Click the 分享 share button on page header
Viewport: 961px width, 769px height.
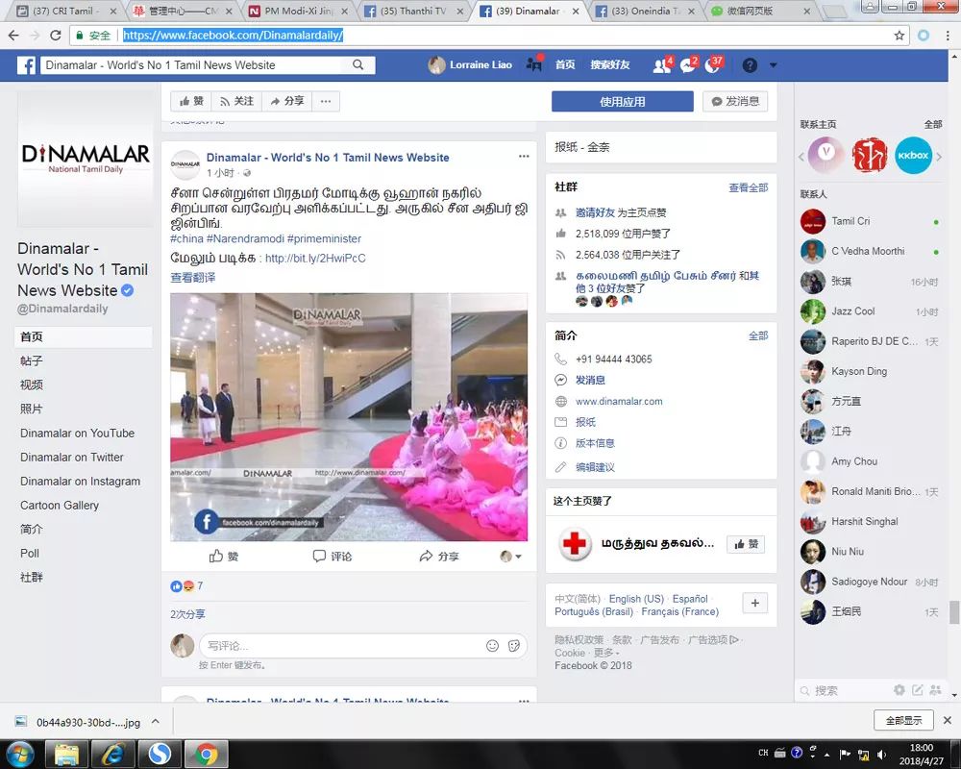[286, 101]
